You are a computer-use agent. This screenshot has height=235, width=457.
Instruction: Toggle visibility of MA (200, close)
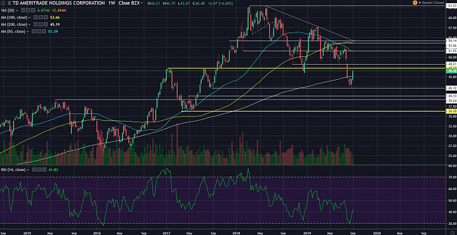[36, 25]
